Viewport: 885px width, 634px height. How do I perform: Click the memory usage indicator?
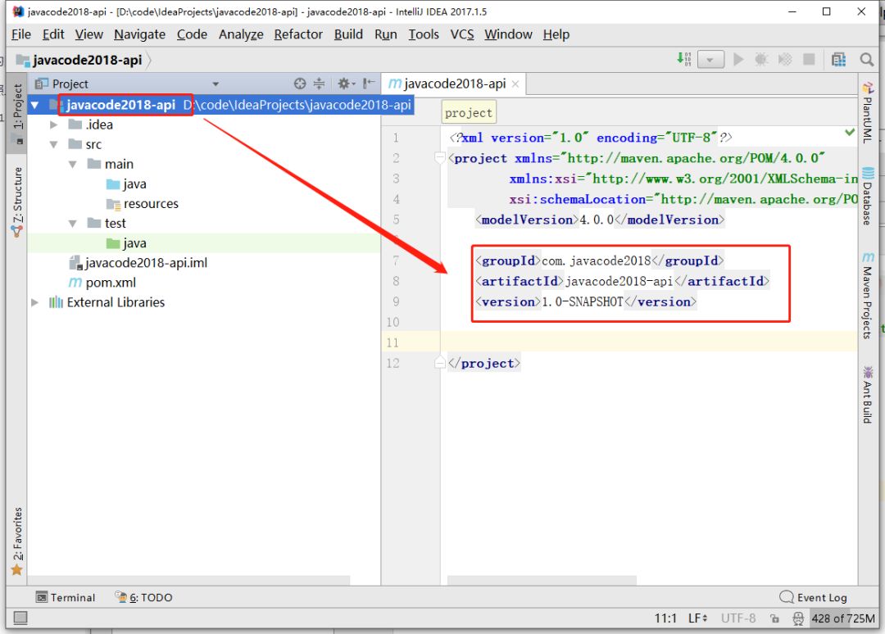point(842,618)
